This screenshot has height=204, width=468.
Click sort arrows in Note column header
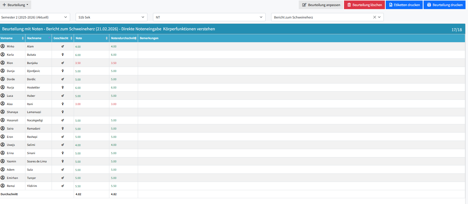coord(107,38)
